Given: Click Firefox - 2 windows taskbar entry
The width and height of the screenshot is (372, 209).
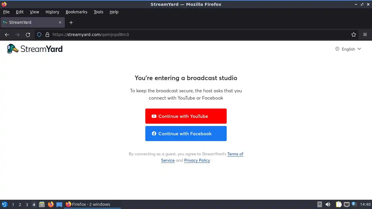Looking at the screenshot, I should (x=92, y=204).
